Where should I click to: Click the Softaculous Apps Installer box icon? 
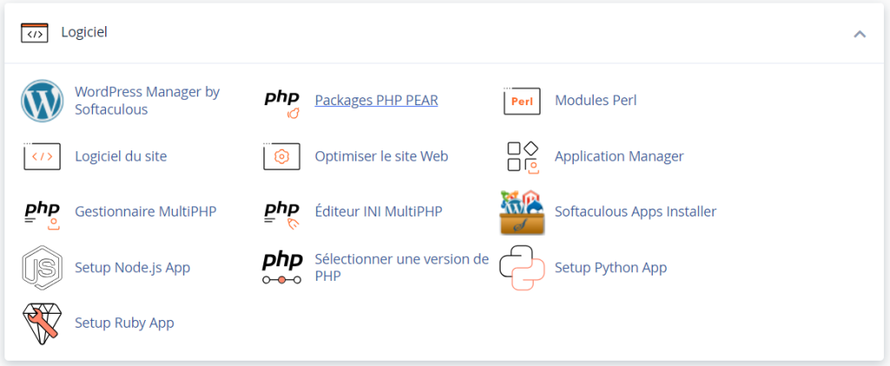(x=521, y=212)
